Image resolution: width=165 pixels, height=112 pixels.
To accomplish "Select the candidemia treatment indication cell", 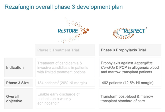I will click(x=65, y=67).
